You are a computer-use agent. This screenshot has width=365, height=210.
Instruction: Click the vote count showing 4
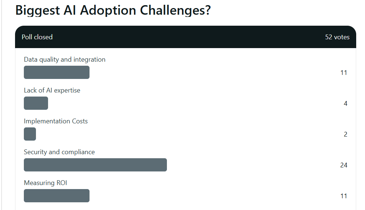click(345, 104)
